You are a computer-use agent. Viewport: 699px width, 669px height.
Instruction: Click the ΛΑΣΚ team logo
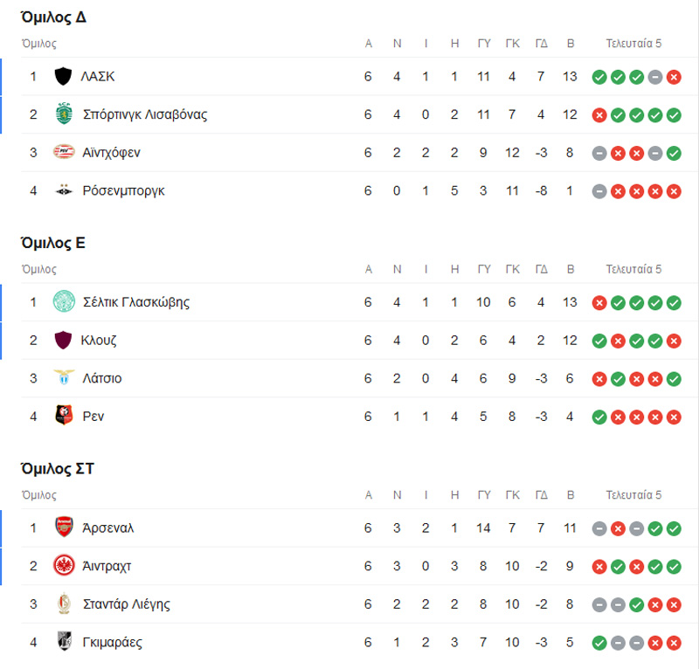[63, 77]
